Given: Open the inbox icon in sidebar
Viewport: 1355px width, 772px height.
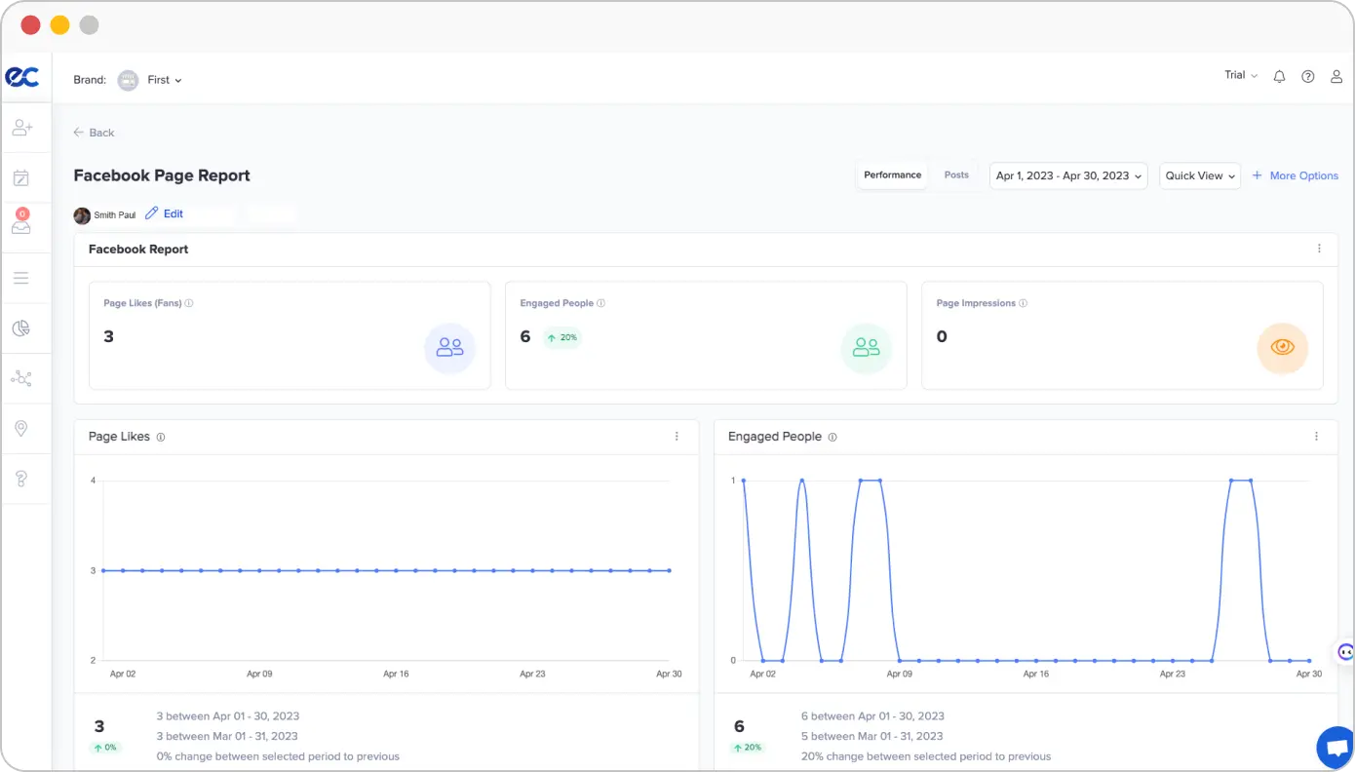Looking at the screenshot, I should coord(21,225).
